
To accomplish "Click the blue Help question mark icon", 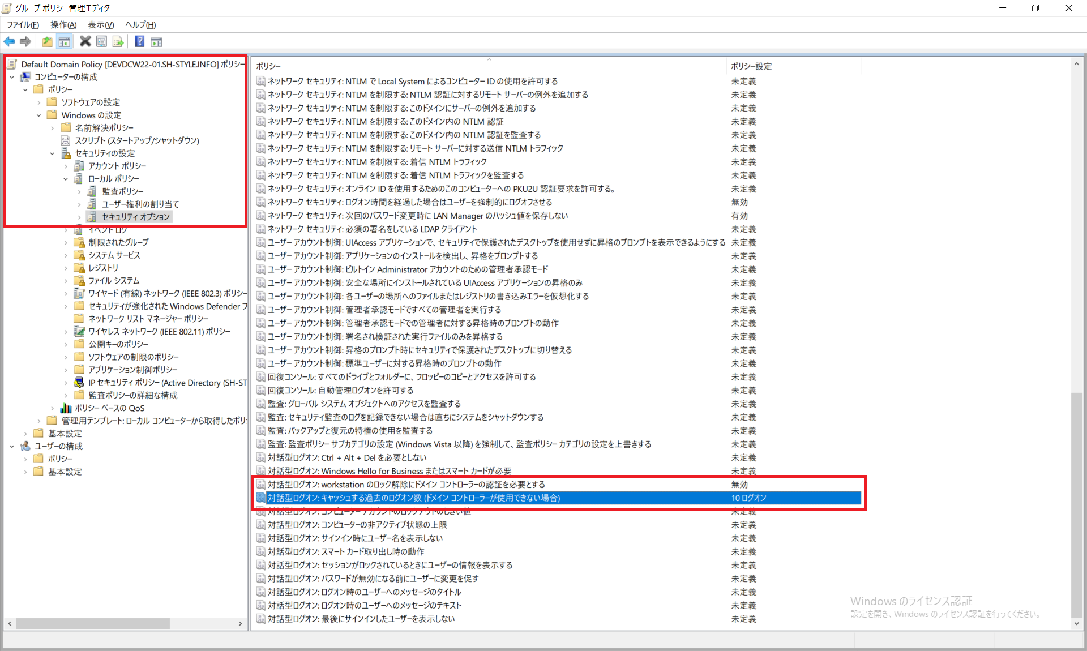I will [139, 41].
